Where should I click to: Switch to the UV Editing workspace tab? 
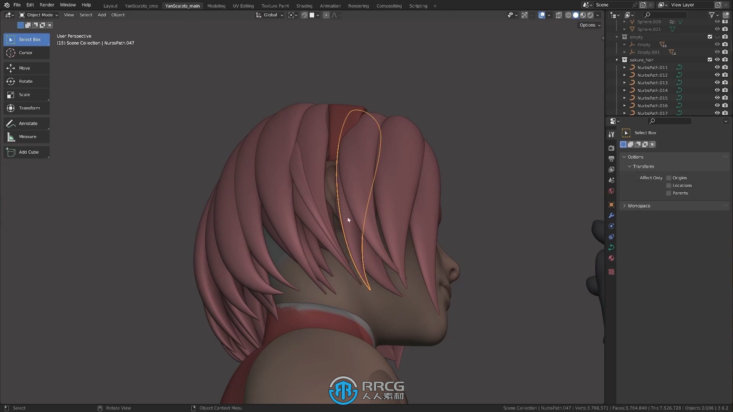243,6
